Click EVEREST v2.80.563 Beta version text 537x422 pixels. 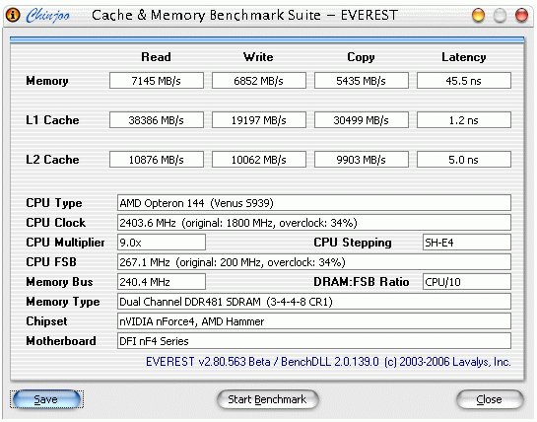tap(328, 362)
